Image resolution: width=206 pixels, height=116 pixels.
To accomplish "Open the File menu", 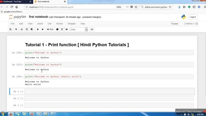I will point(13,24).
